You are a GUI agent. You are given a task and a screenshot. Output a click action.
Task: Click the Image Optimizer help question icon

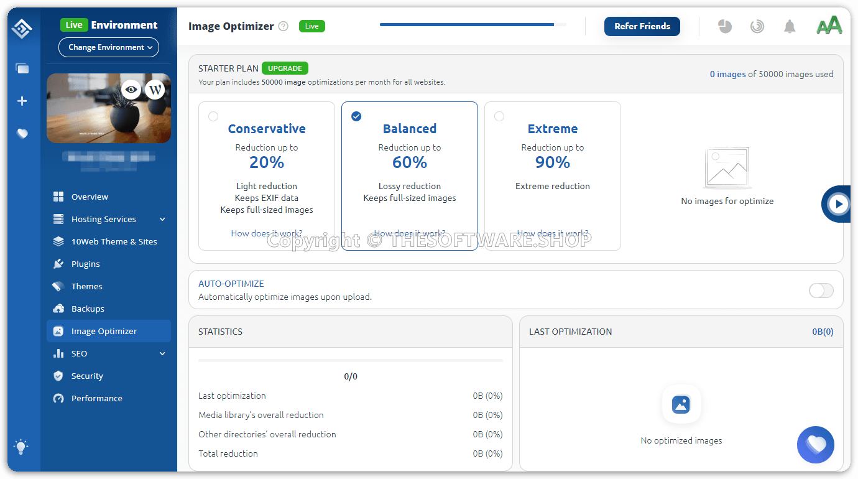(284, 26)
